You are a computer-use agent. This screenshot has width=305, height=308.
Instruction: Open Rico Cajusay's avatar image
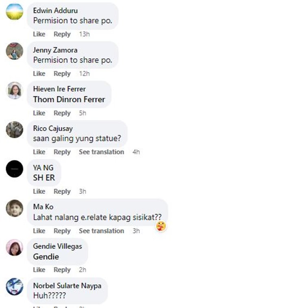point(15,130)
